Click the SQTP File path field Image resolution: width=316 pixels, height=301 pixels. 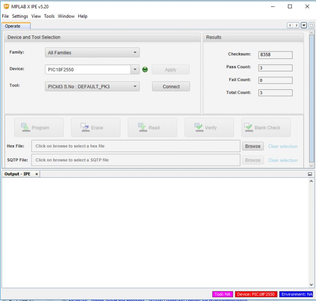pos(136,160)
